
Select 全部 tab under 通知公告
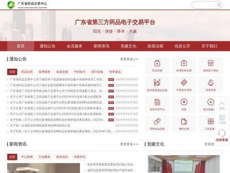pyautogui.click(x=12, y=72)
